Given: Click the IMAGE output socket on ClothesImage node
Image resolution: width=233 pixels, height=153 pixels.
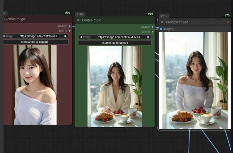Looking at the screenshot, I should 70,26.
